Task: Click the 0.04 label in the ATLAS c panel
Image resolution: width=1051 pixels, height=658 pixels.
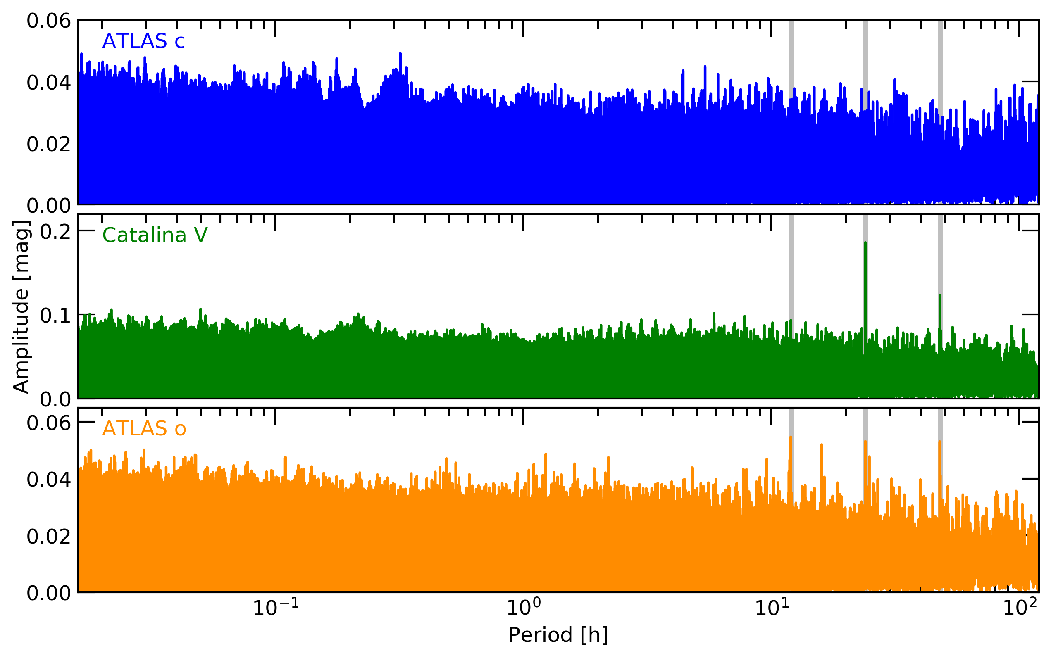Action: 48,82
